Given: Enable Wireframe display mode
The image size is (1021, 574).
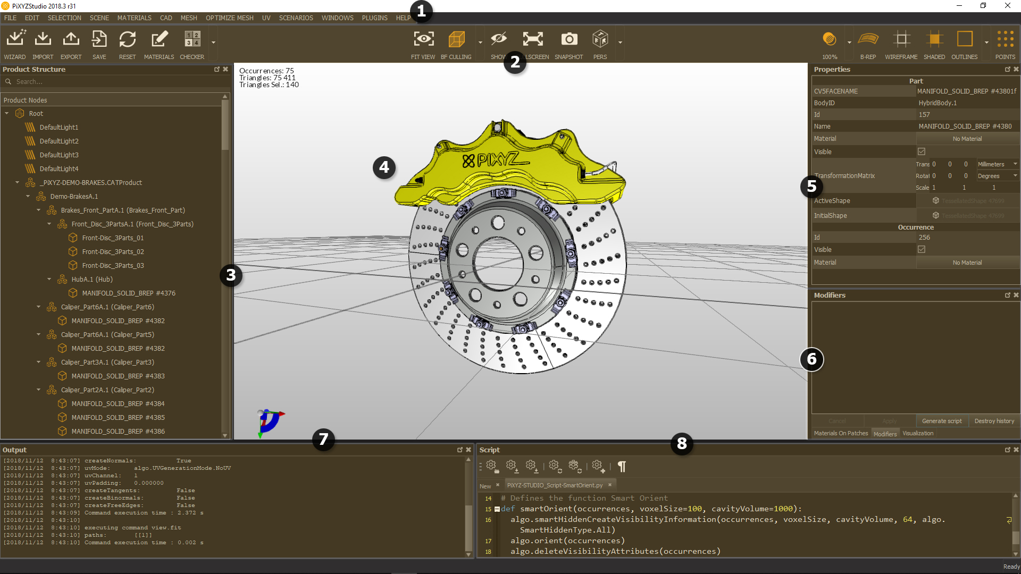Looking at the screenshot, I should (901, 39).
